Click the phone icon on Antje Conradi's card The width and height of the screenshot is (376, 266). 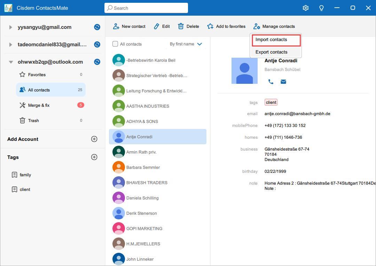coord(271,82)
